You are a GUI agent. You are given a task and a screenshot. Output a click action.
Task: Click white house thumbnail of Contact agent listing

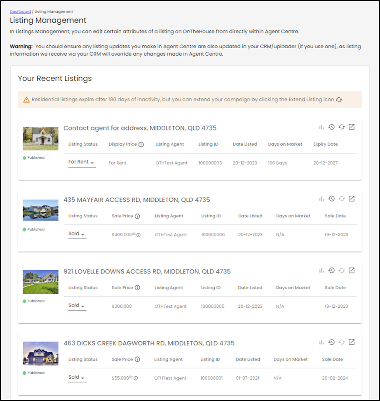click(x=40, y=138)
